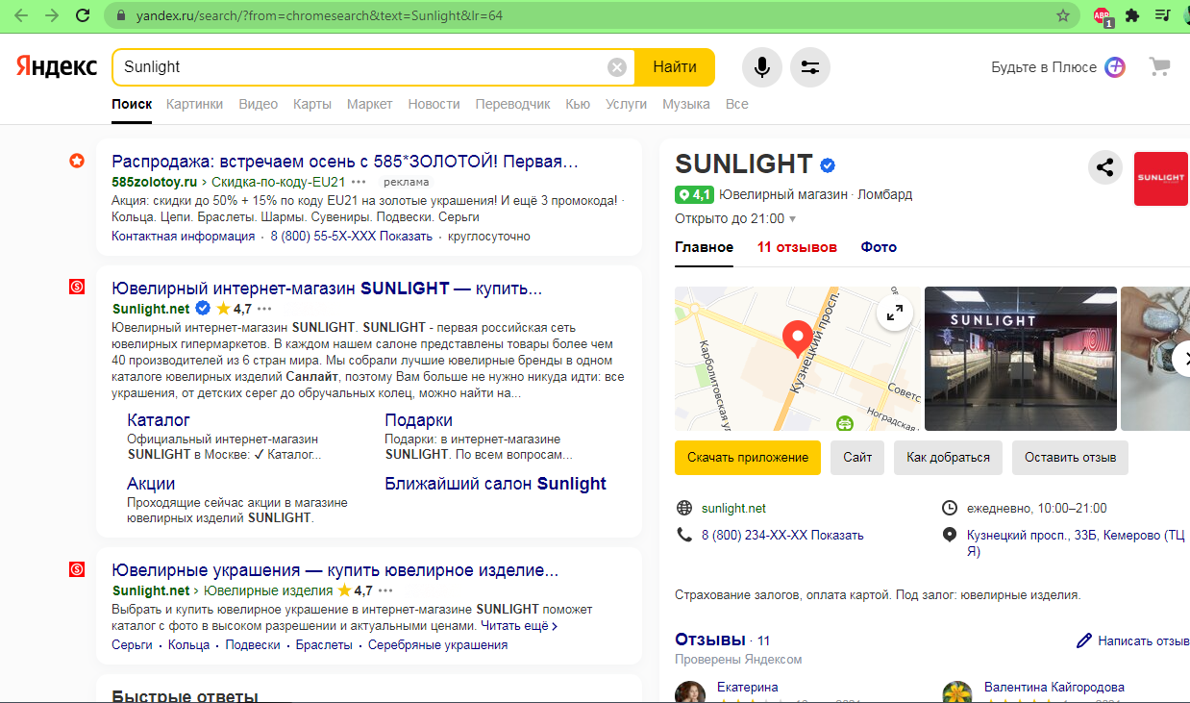Open the 'Все' services menu
This screenshot has width=1190, height=703.
(736, 104)
